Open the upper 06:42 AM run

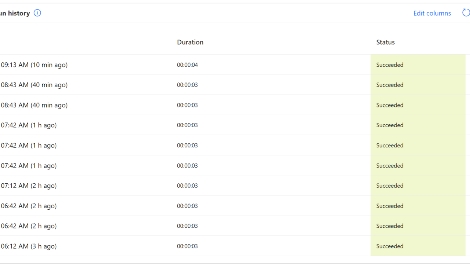tap(29, 206)
